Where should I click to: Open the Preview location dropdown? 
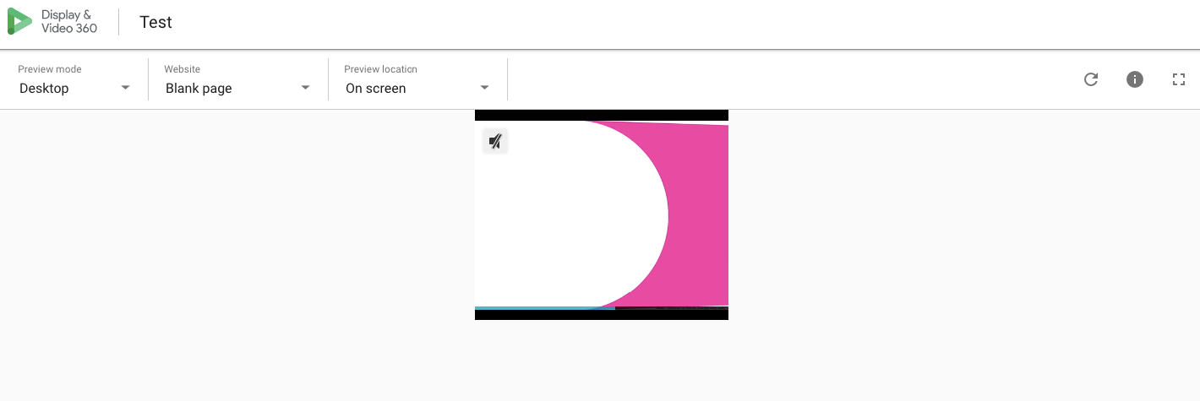point(417,80)
